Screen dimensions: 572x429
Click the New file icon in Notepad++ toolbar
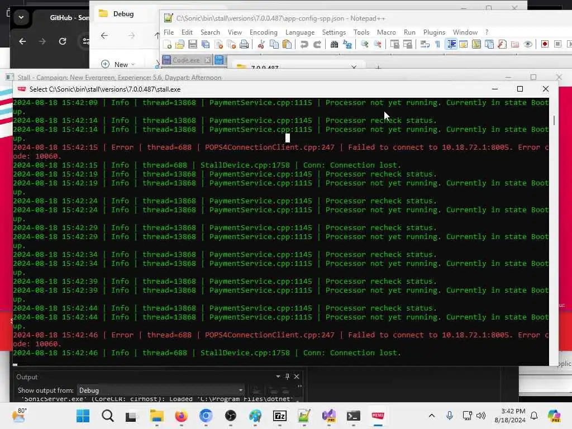coord(168,45)
